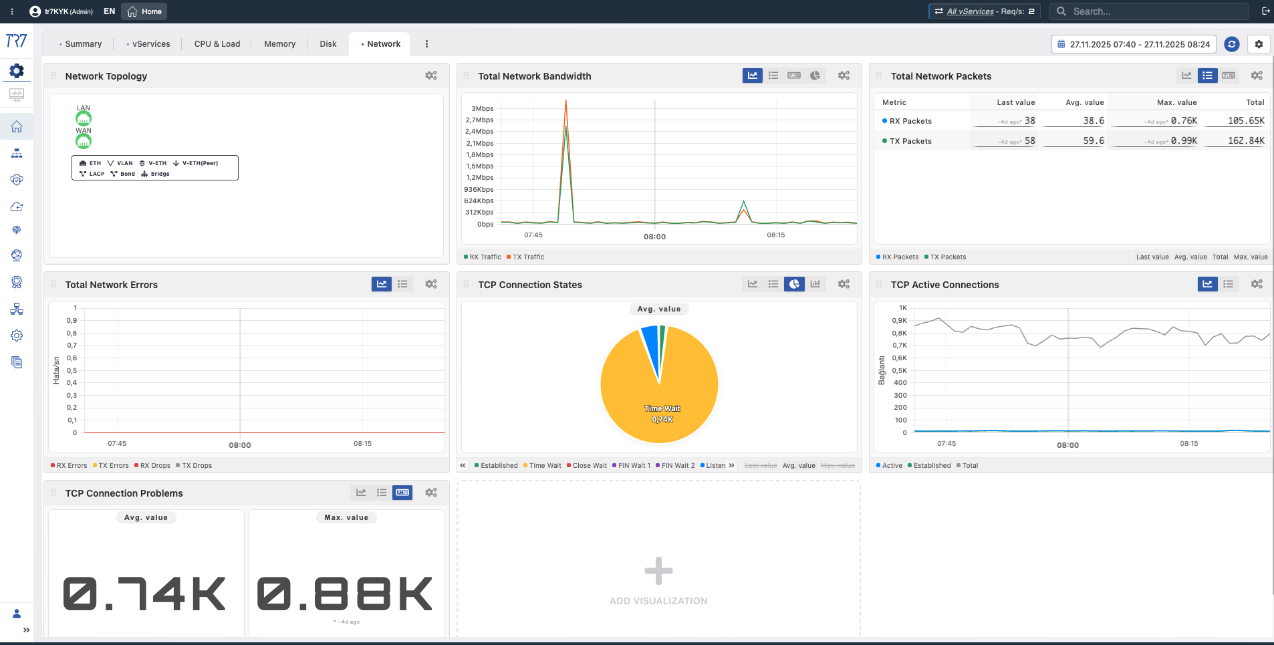This screenshot has width=1274, height=645.
Task: Switch to the Memory tab
Action: tap(279, 44)
